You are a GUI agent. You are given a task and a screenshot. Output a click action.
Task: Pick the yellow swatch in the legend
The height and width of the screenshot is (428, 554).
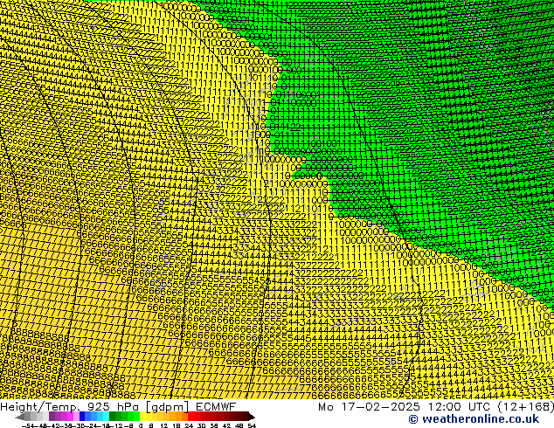coord(149,416)
